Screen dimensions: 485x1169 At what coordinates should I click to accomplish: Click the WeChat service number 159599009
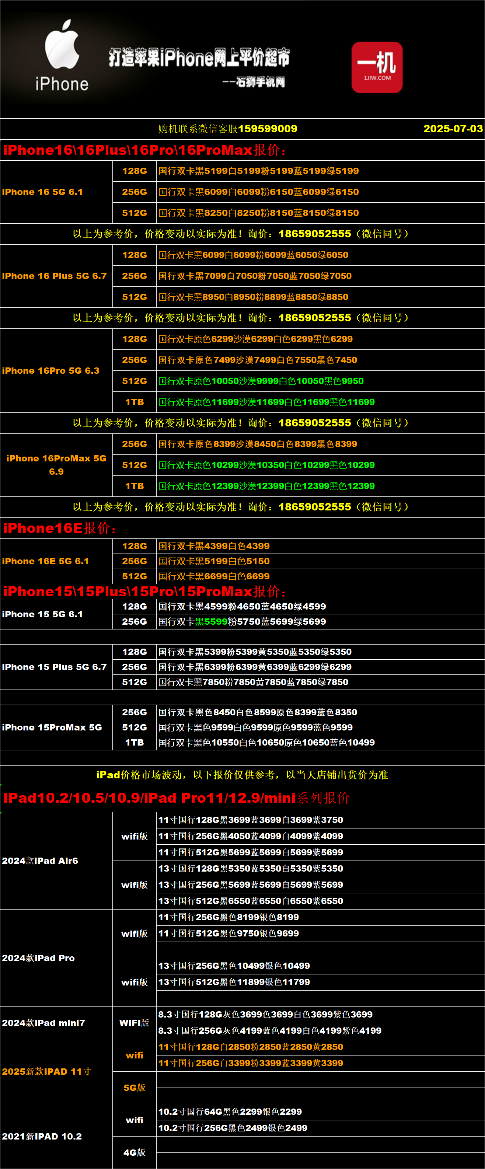pos(267,128)
